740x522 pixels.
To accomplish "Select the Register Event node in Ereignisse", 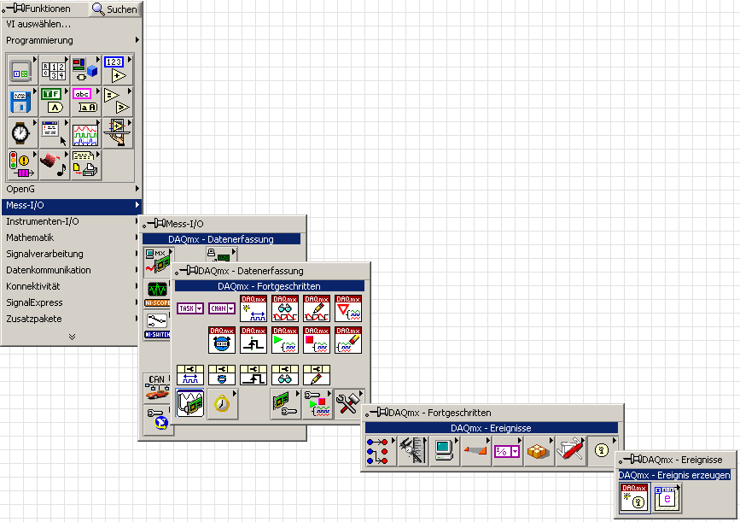I will click(667, 497).
